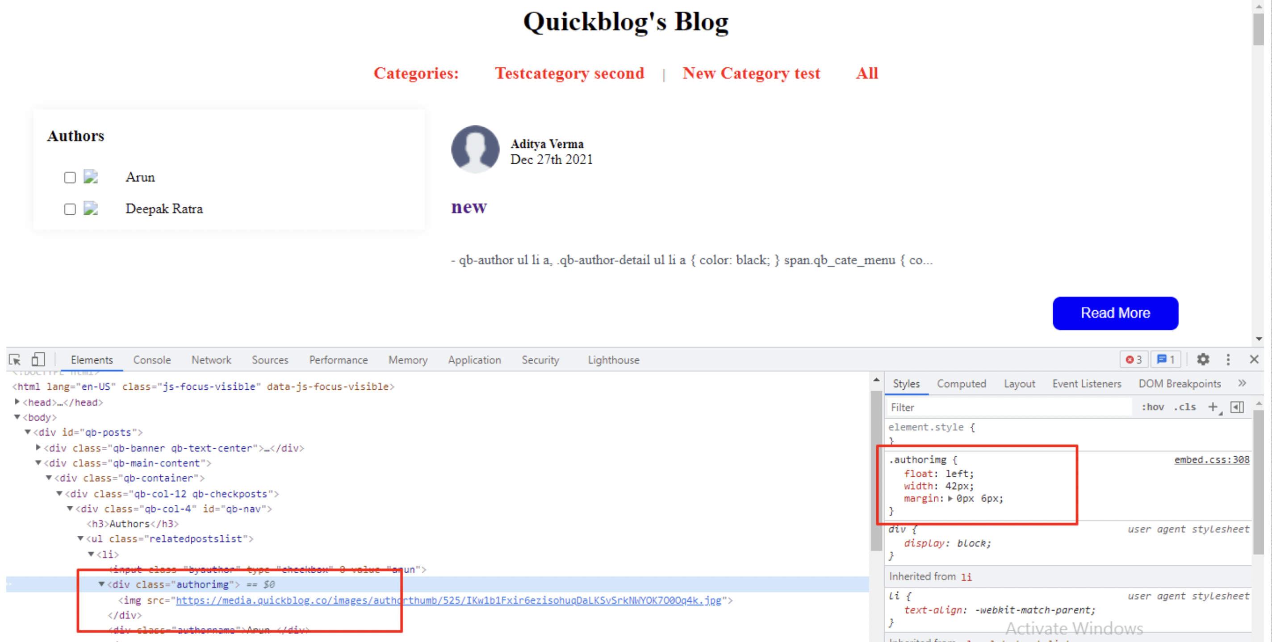Select the Styles pane tab

[x=906, y=384]
